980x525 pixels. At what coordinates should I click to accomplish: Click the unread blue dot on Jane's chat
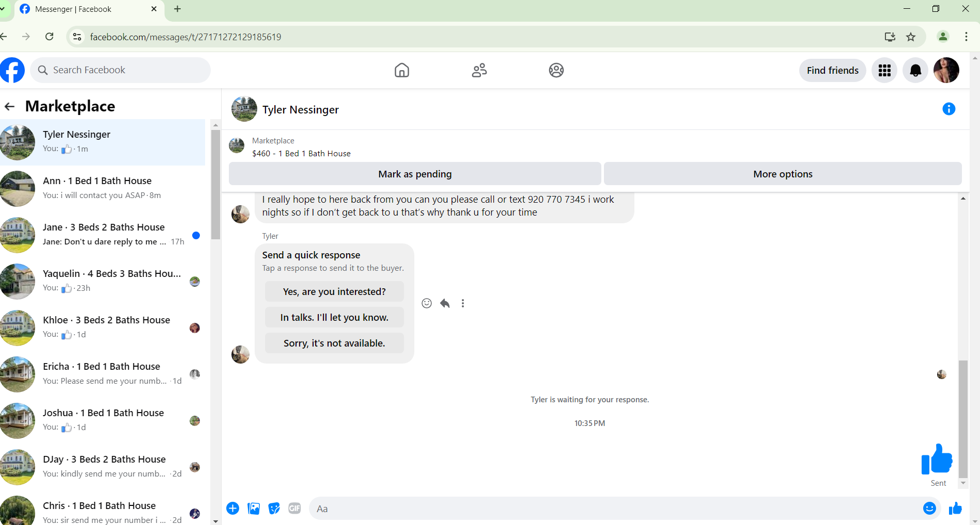click(196, 236)
